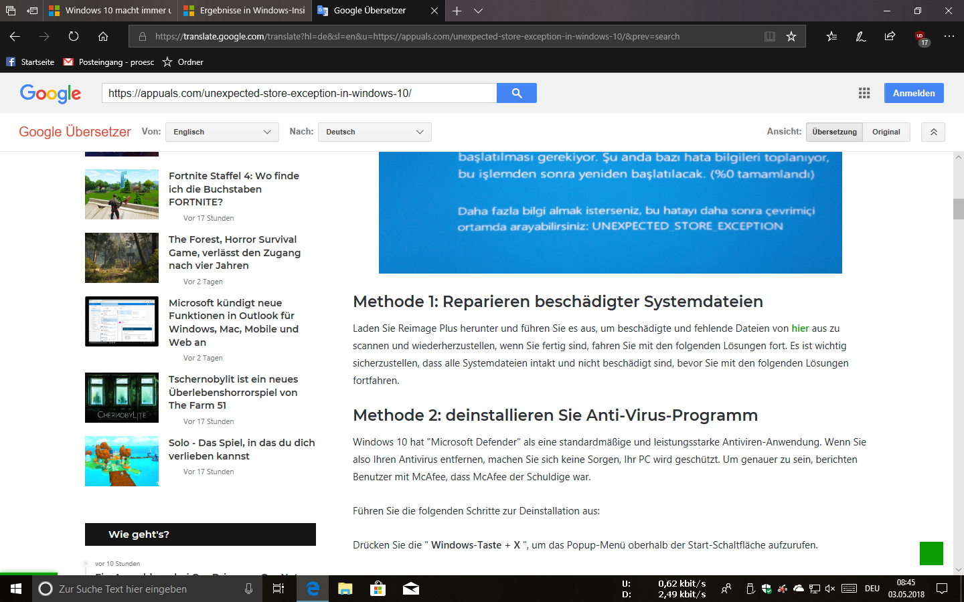Open Chernobylite article thumbnail
964x602 pixels.
[x=122, y=397]
